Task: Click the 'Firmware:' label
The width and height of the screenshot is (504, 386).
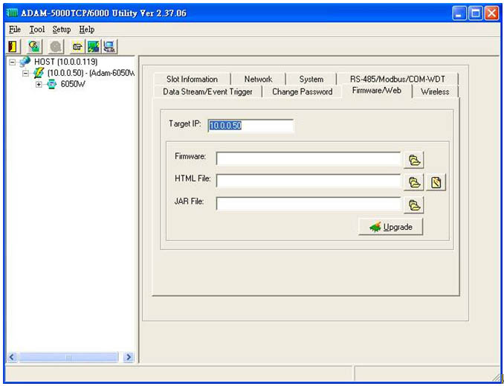Action: [x=190, y=157]
